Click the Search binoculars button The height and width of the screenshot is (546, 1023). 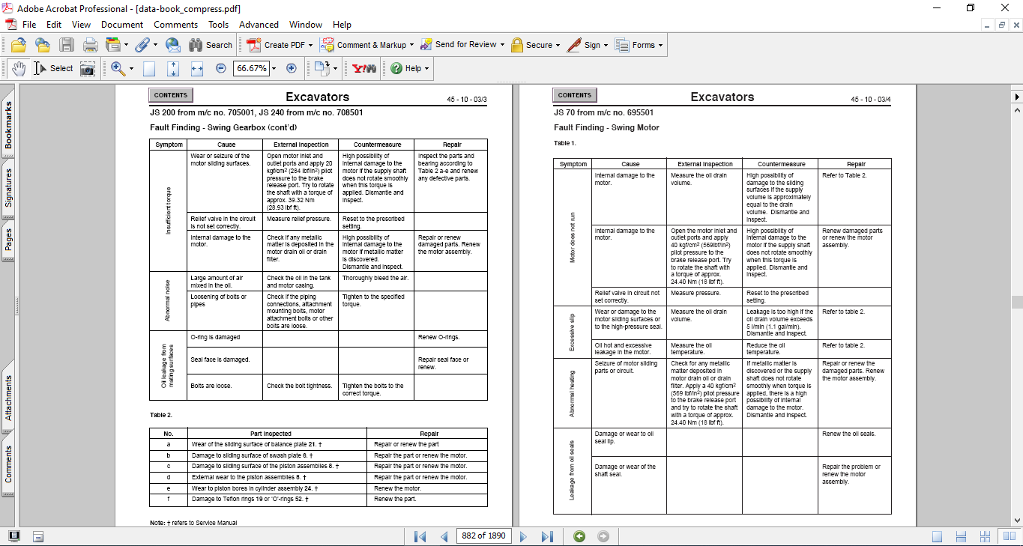(211, 45)
